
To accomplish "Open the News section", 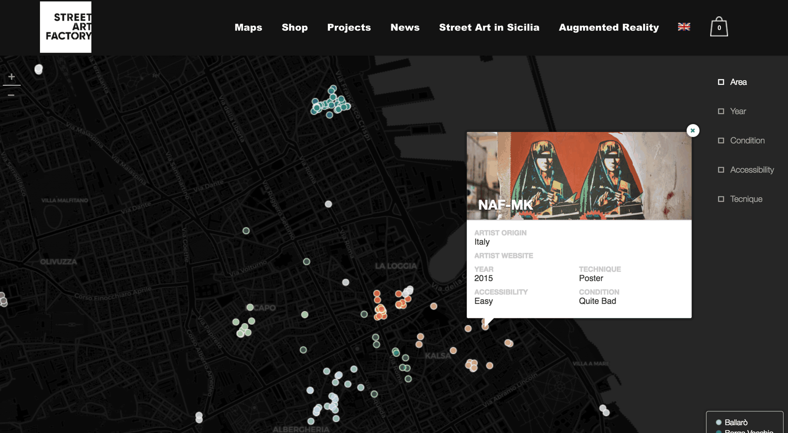I will 405,27.
